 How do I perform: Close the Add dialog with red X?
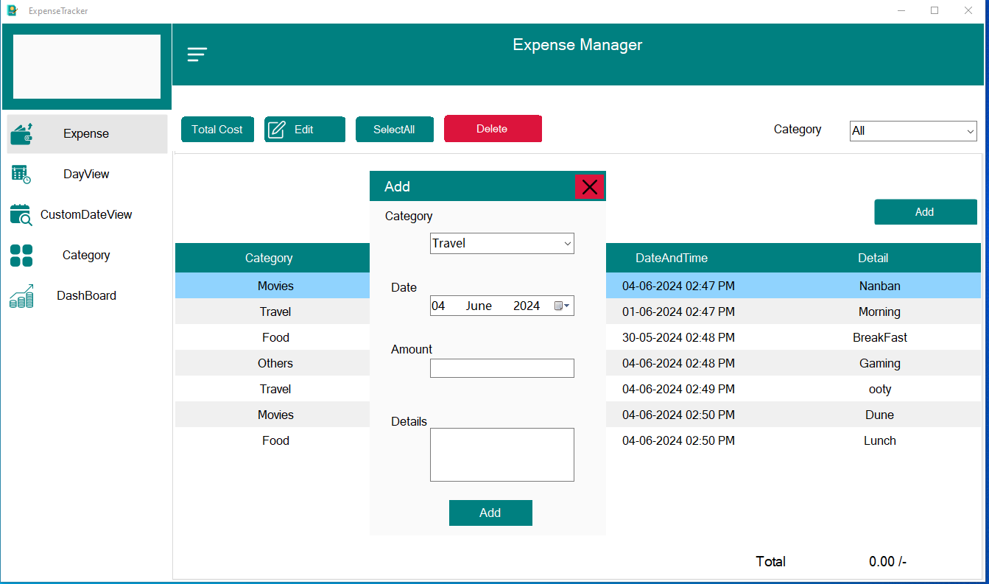pos(589,187)
